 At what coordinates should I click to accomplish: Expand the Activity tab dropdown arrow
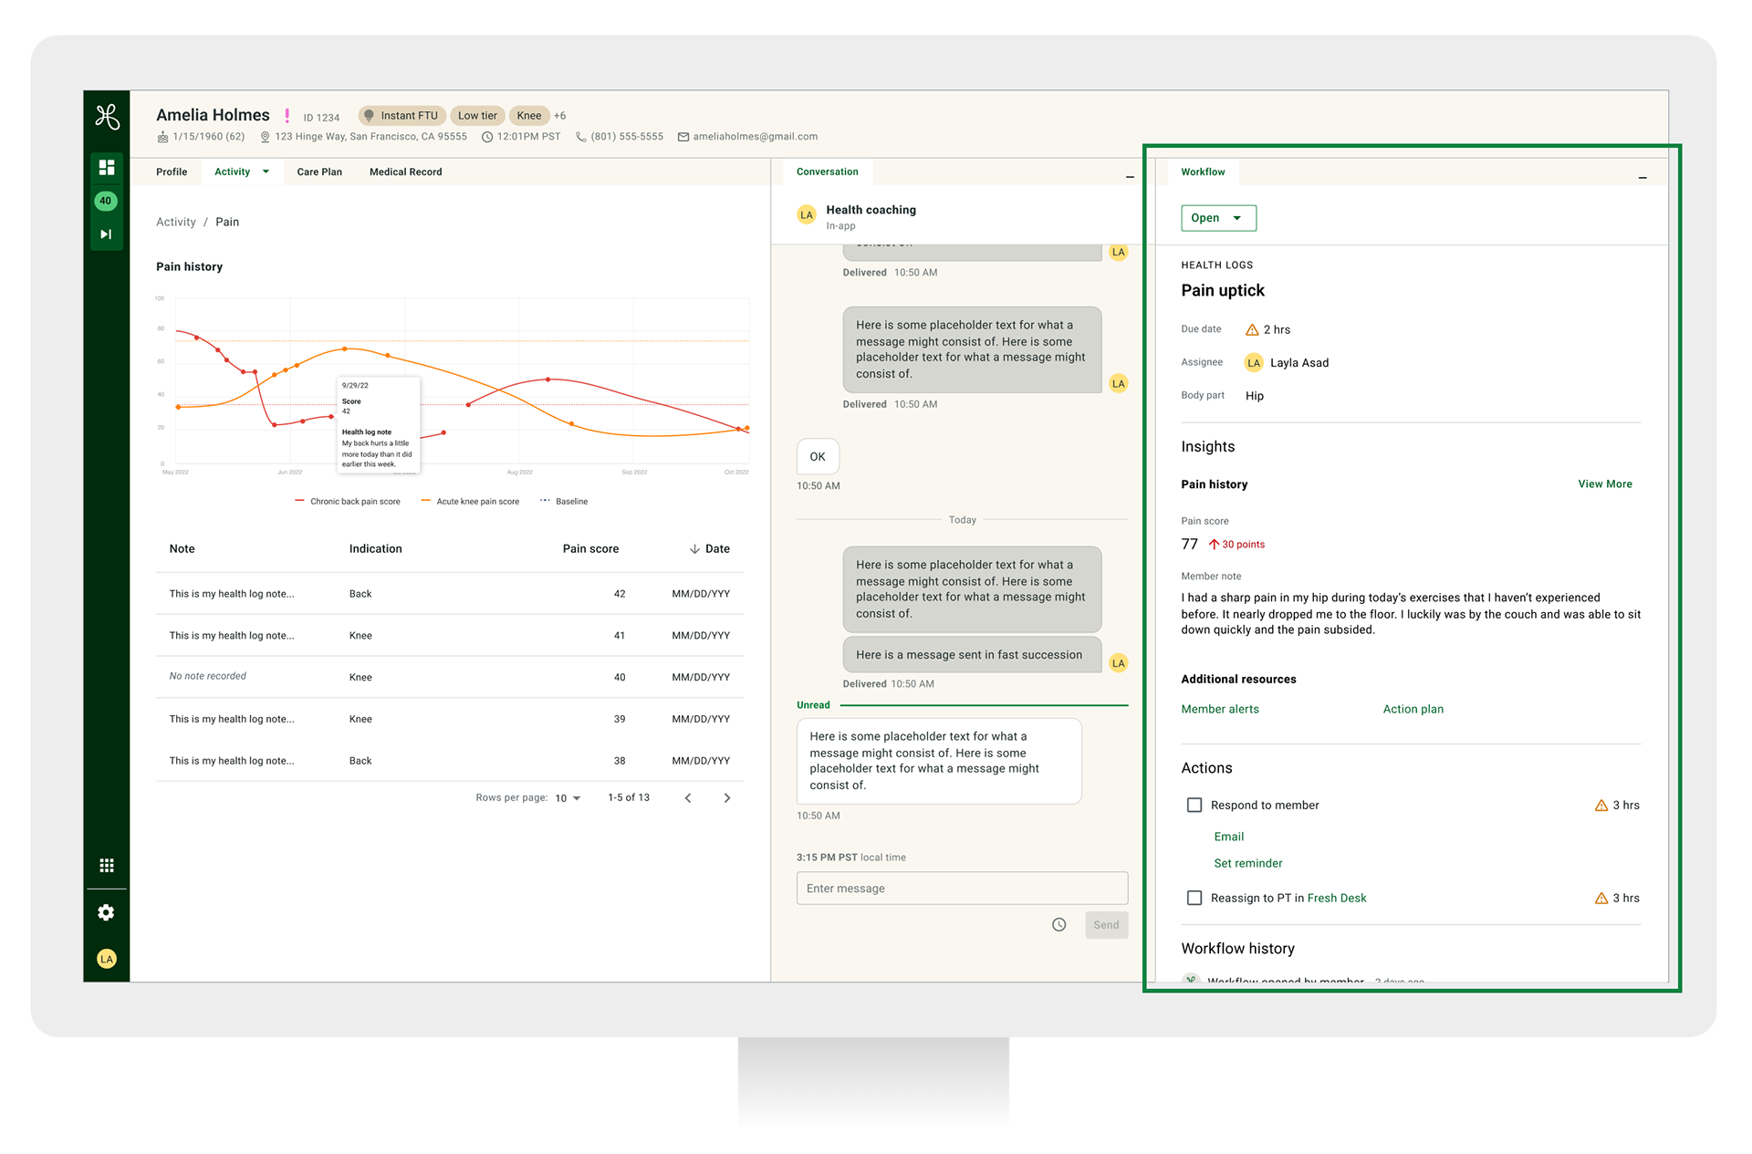[x=266, y=172]
